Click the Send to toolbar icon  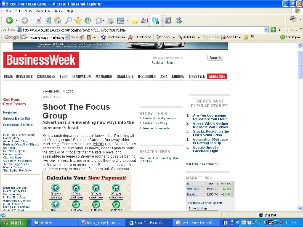[223, 37]
